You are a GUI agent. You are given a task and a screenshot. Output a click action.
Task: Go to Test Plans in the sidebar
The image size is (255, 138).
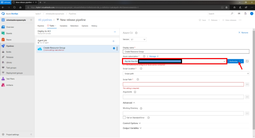coord(10,79)
